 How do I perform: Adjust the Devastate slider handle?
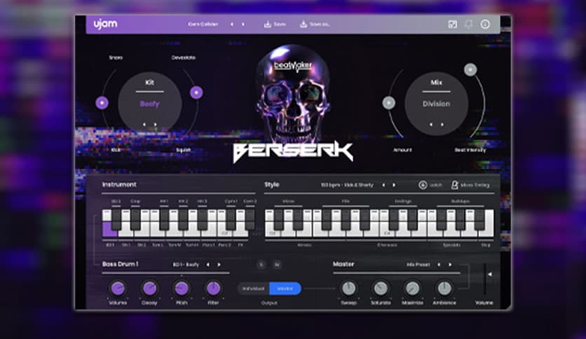point(196,92)
